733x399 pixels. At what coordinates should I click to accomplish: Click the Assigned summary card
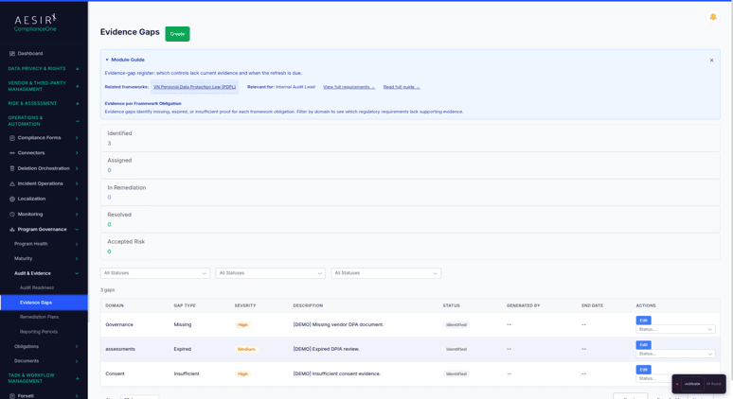pos(410,165)
